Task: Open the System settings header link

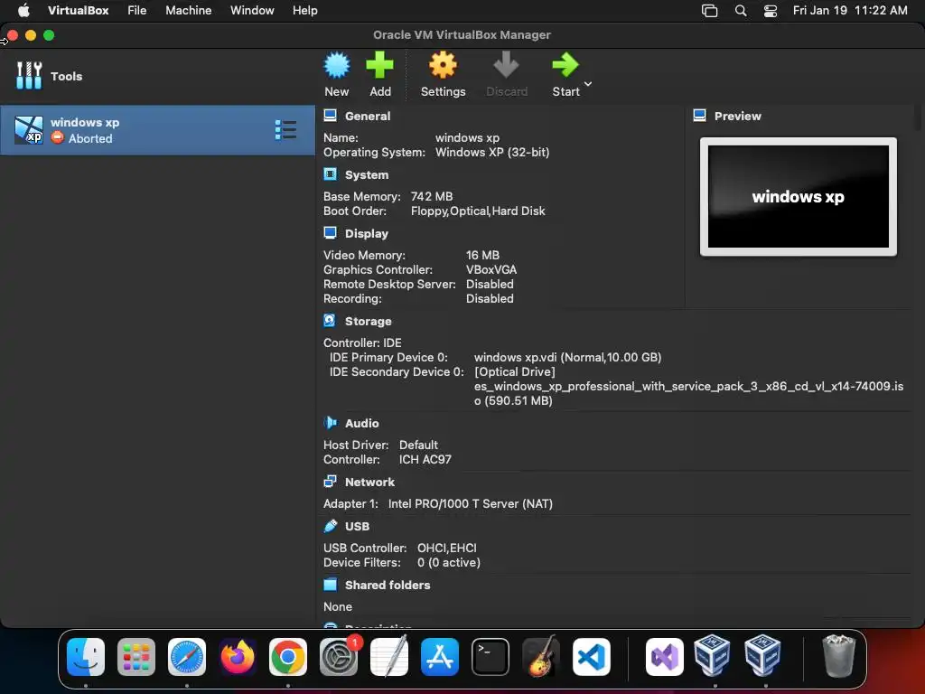Action: point(367,174)
